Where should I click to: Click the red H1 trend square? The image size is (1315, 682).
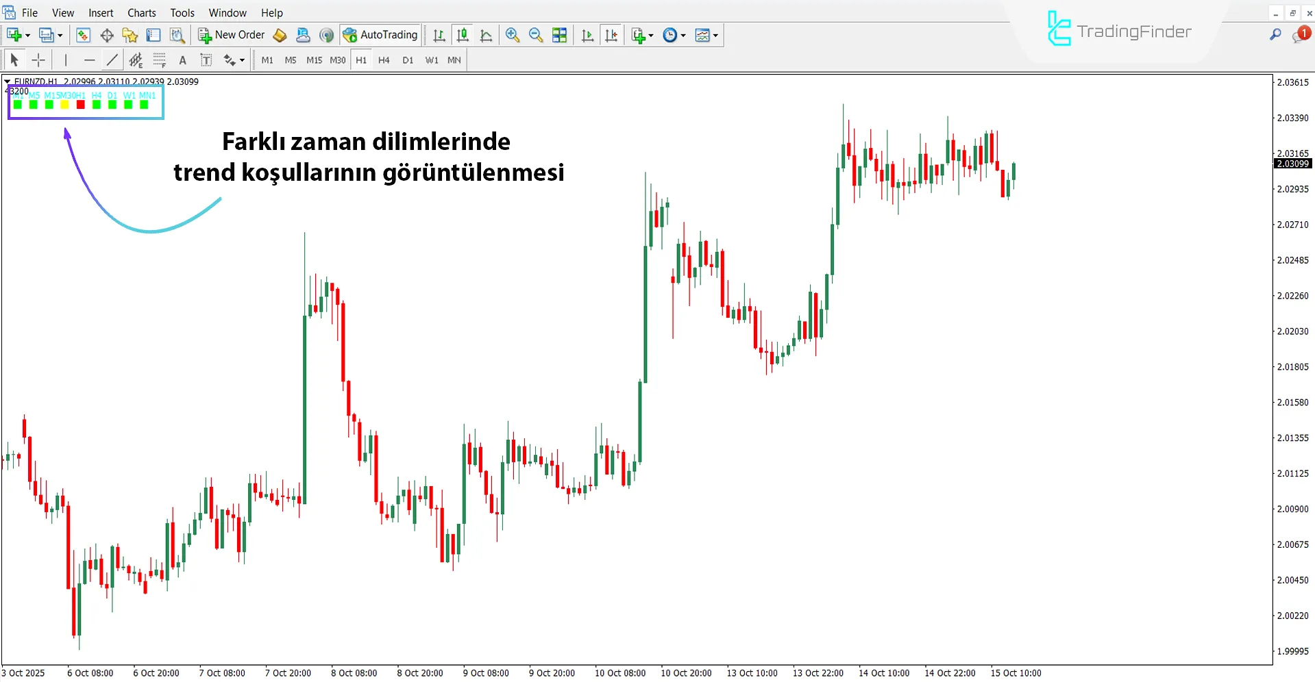point(80,105)
